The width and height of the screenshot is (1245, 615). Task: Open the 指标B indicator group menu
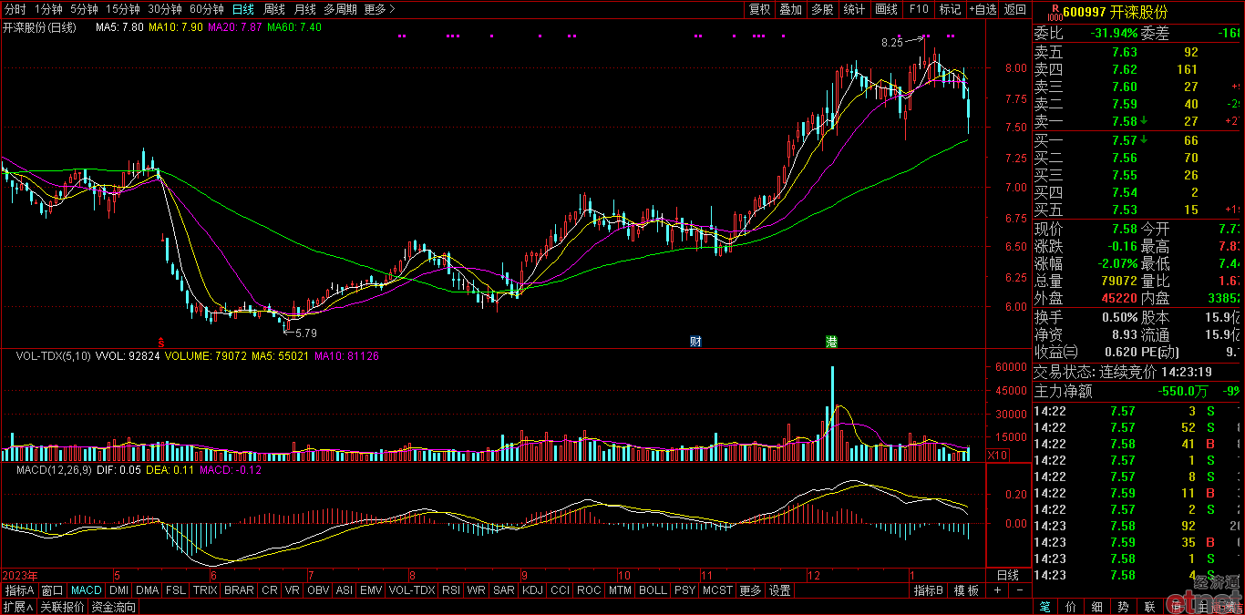[x=929, y=590]
